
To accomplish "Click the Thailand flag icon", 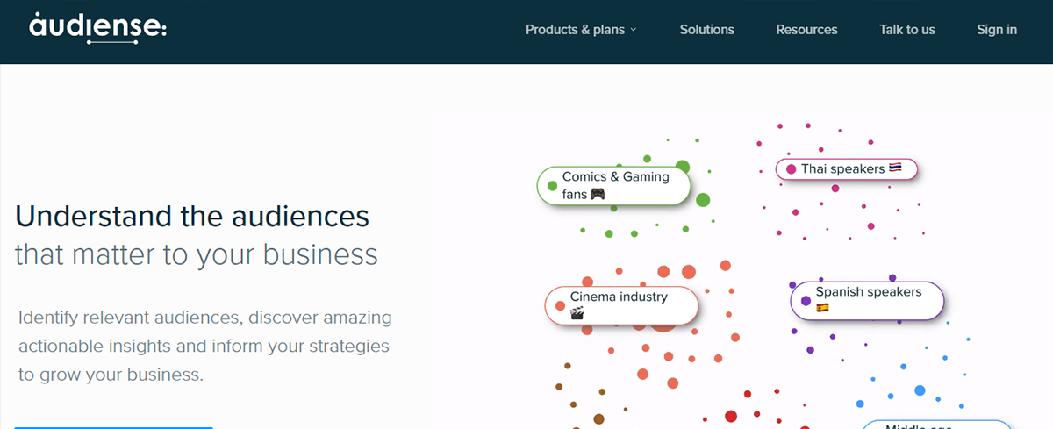I will [895, 168].
